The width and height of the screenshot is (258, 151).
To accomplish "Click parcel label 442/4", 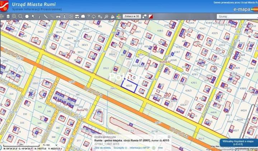I will tap(244, 110).
